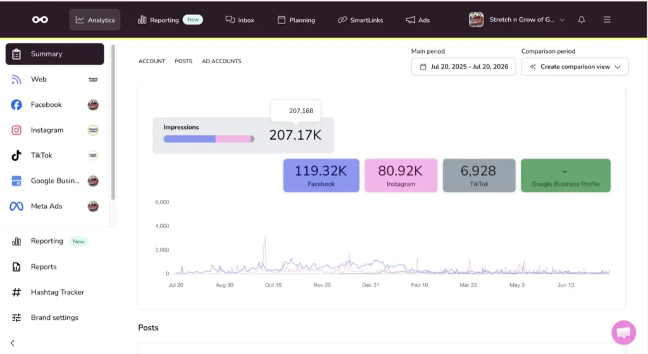Click the Metricool infinity logo
The height and width of the screenshot is (354, 648).
(x=40, y=20)
